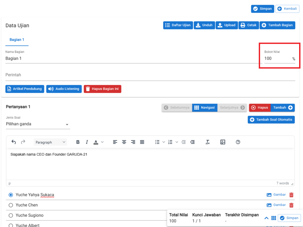This screenshot has height=227, width=303.
Task: Open grid navigation icon in bottom bar
Action: [x=274, y=218]
